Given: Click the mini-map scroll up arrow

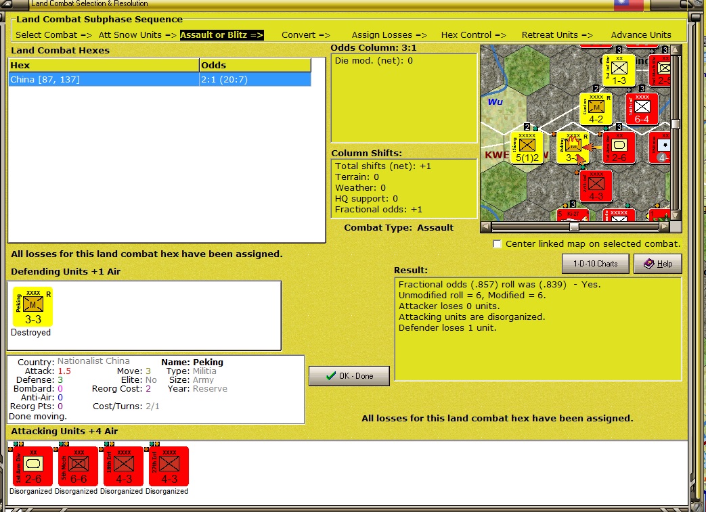Looking at the screenshot, I should coord(676,49).
